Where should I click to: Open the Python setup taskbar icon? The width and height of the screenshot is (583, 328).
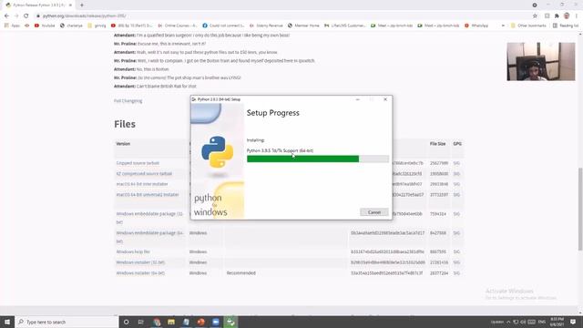coord(230,322)
